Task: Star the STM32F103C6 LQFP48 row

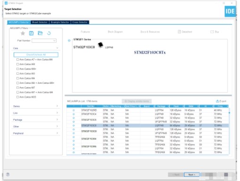Action: click(x=73, y=118)
